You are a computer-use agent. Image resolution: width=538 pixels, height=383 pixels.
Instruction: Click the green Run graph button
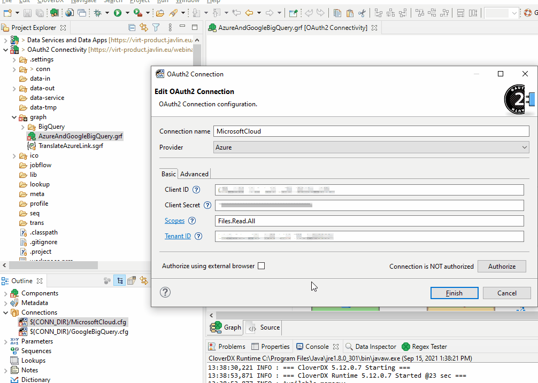118,13
